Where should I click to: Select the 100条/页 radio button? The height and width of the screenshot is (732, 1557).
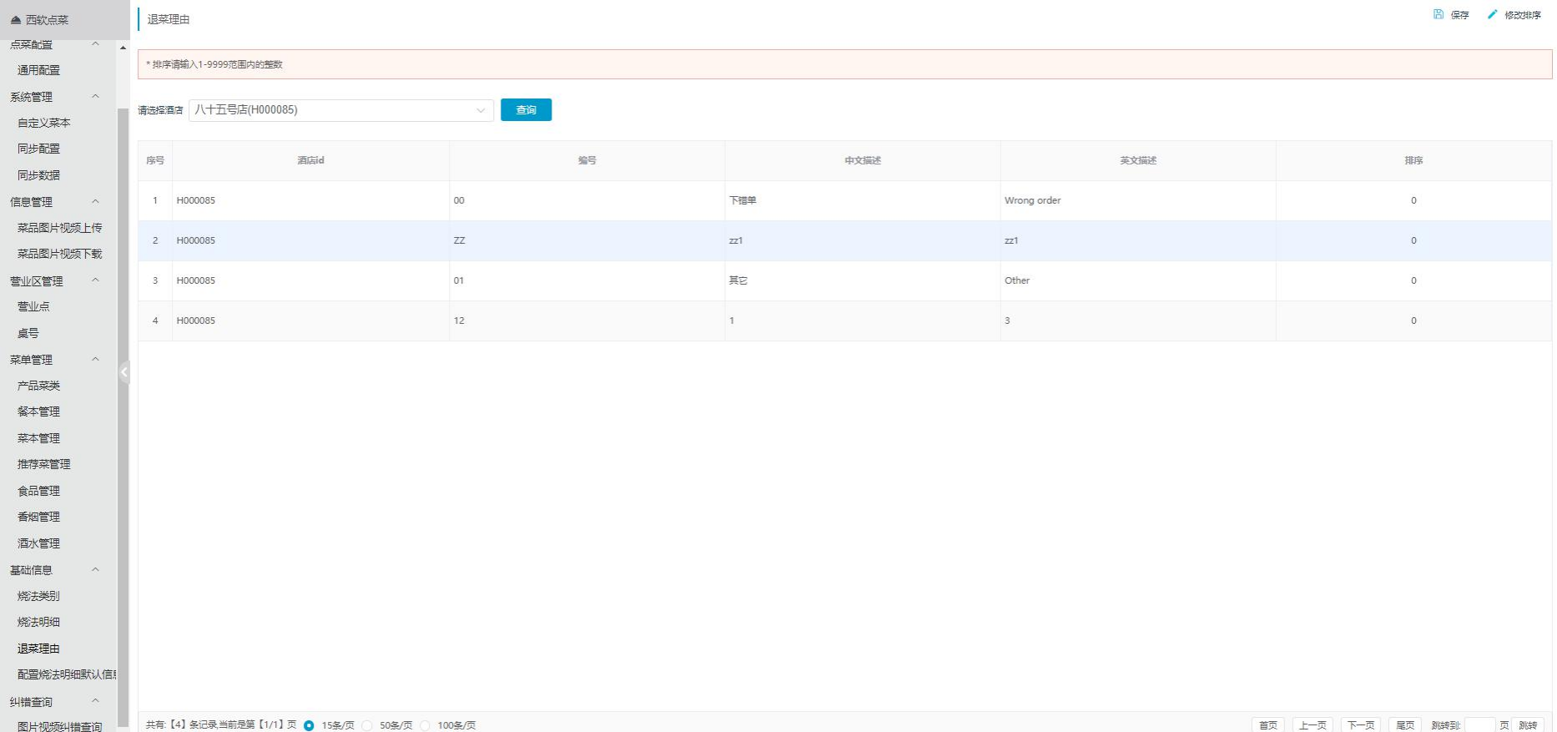425,725
